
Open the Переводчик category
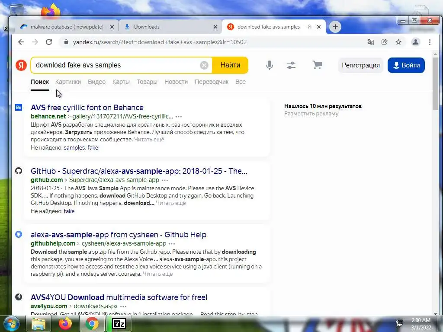pyautogui.click(x=212, y=82)
